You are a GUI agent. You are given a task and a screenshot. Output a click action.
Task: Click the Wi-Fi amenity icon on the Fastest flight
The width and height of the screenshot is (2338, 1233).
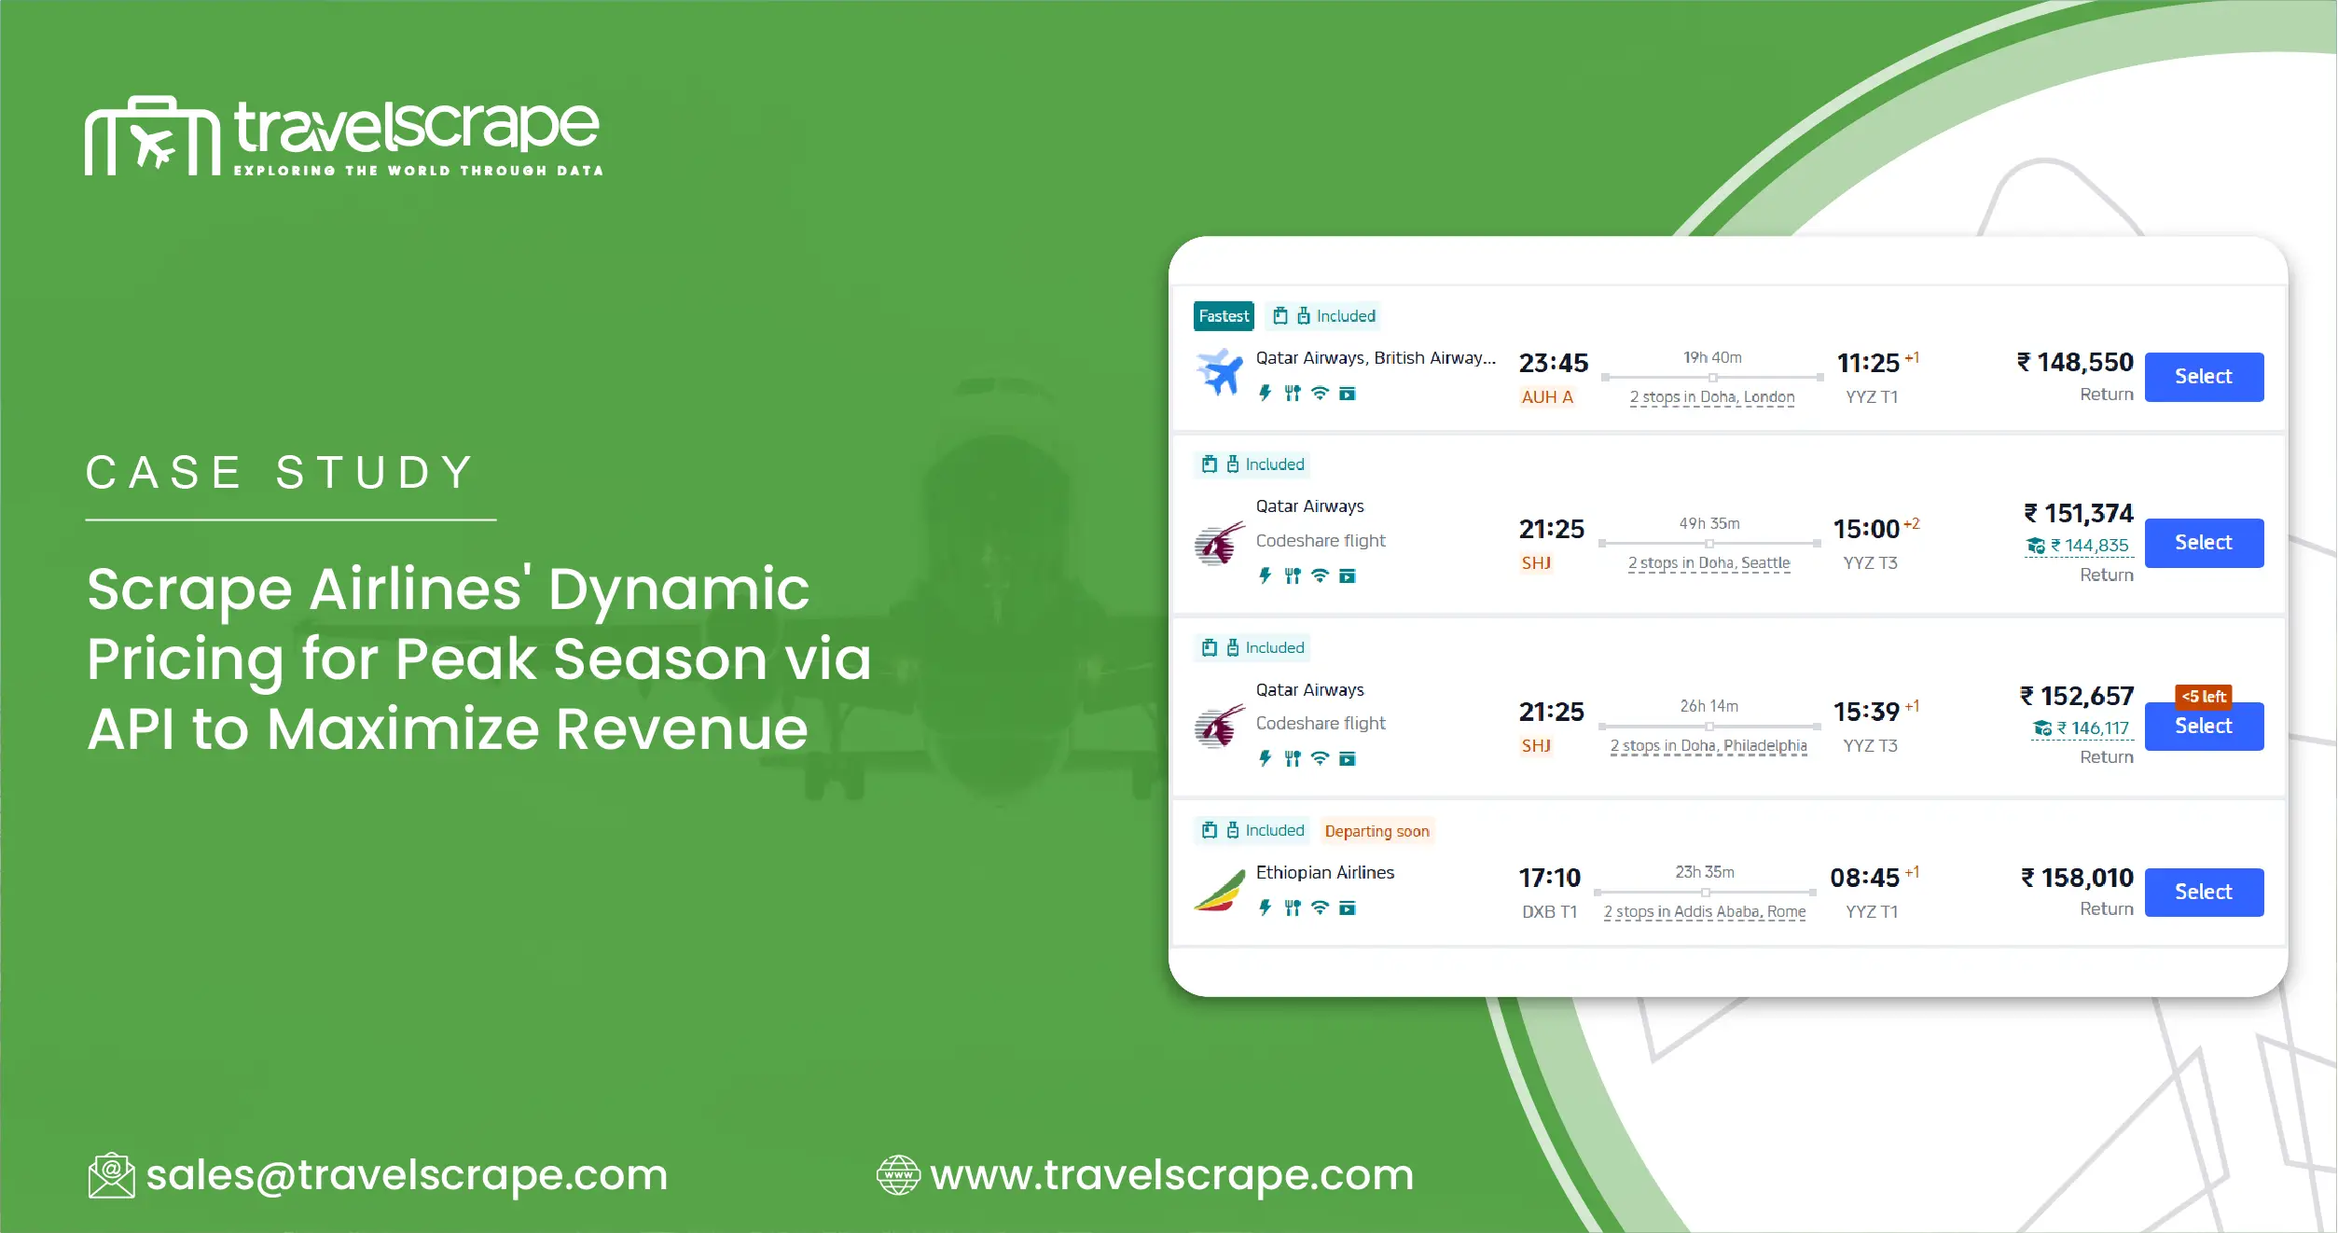point(1319,394)
